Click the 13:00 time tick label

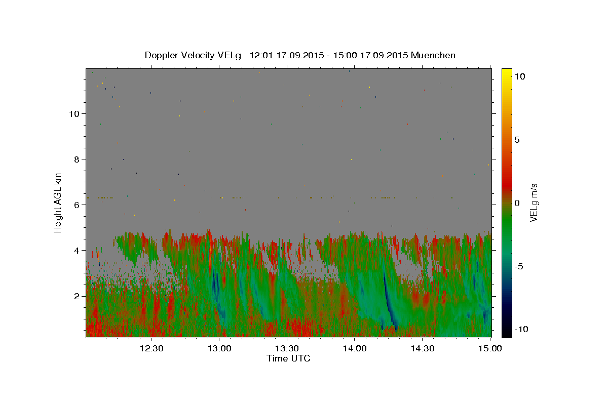219,348
